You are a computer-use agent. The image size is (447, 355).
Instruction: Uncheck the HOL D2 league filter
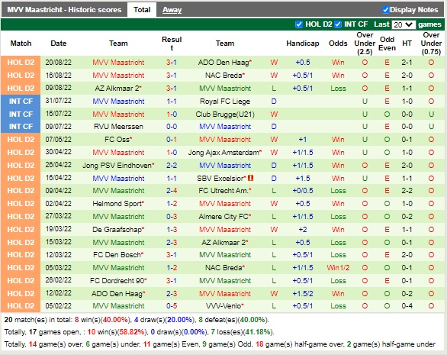(299, 24)
